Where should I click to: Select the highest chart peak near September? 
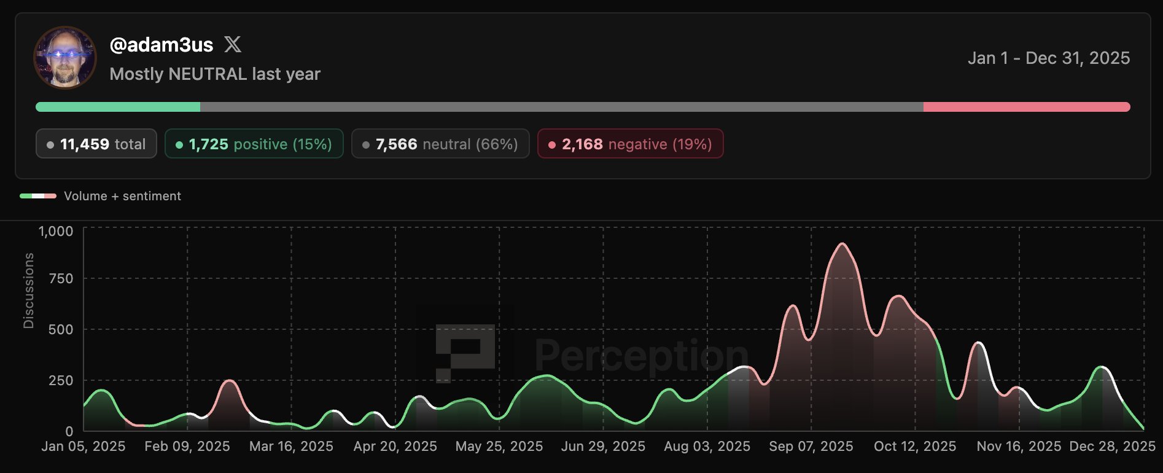point(842,244)
